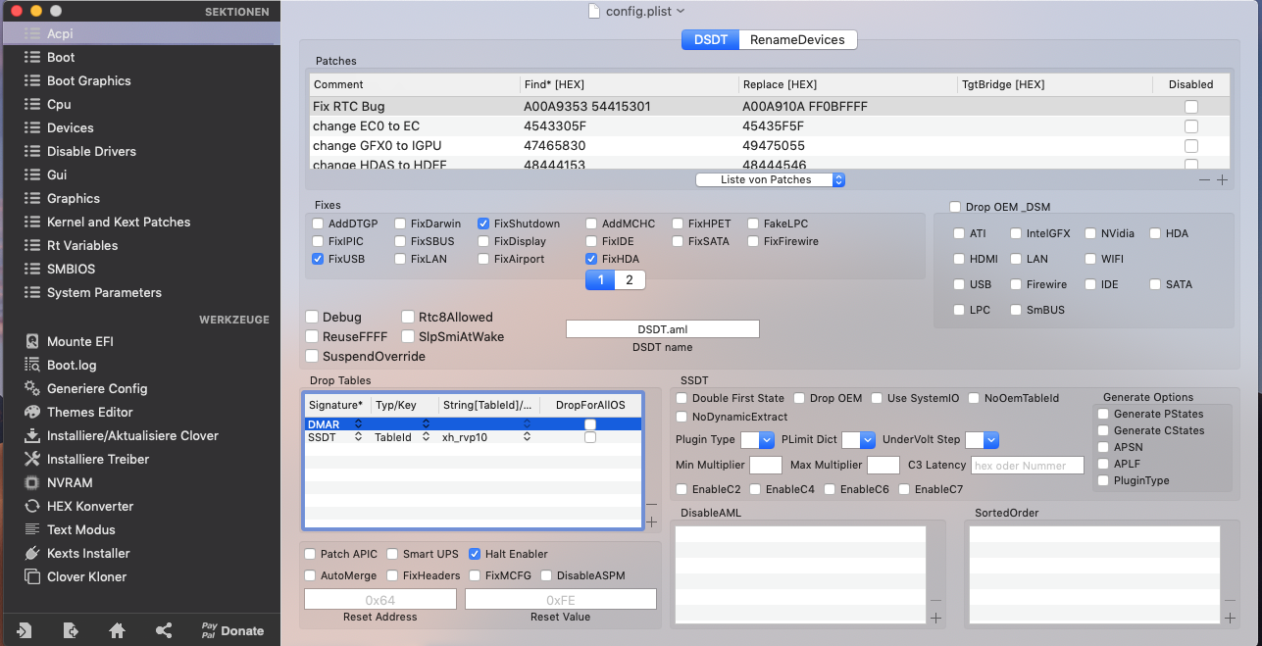
Task: Expand the config.plist title chevron
Action: point(681,11)
